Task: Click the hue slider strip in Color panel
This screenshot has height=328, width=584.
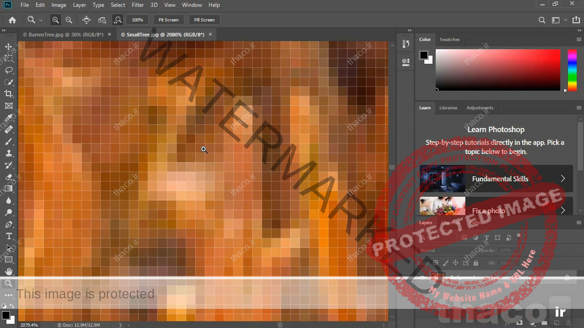Action: click(x=572, y=70)
